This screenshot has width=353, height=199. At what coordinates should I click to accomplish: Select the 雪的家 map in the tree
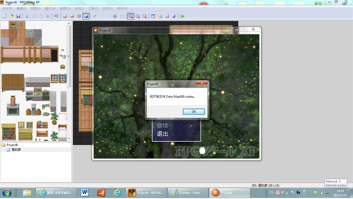tap(16, 150)
